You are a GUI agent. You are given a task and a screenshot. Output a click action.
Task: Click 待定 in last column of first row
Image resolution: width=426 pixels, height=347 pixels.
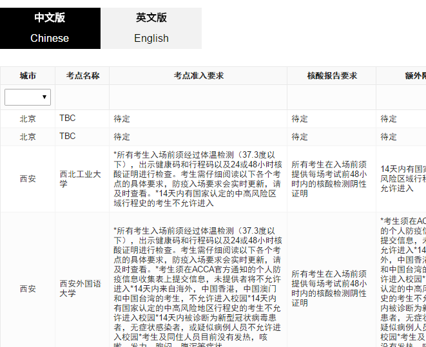coord(389,119)
